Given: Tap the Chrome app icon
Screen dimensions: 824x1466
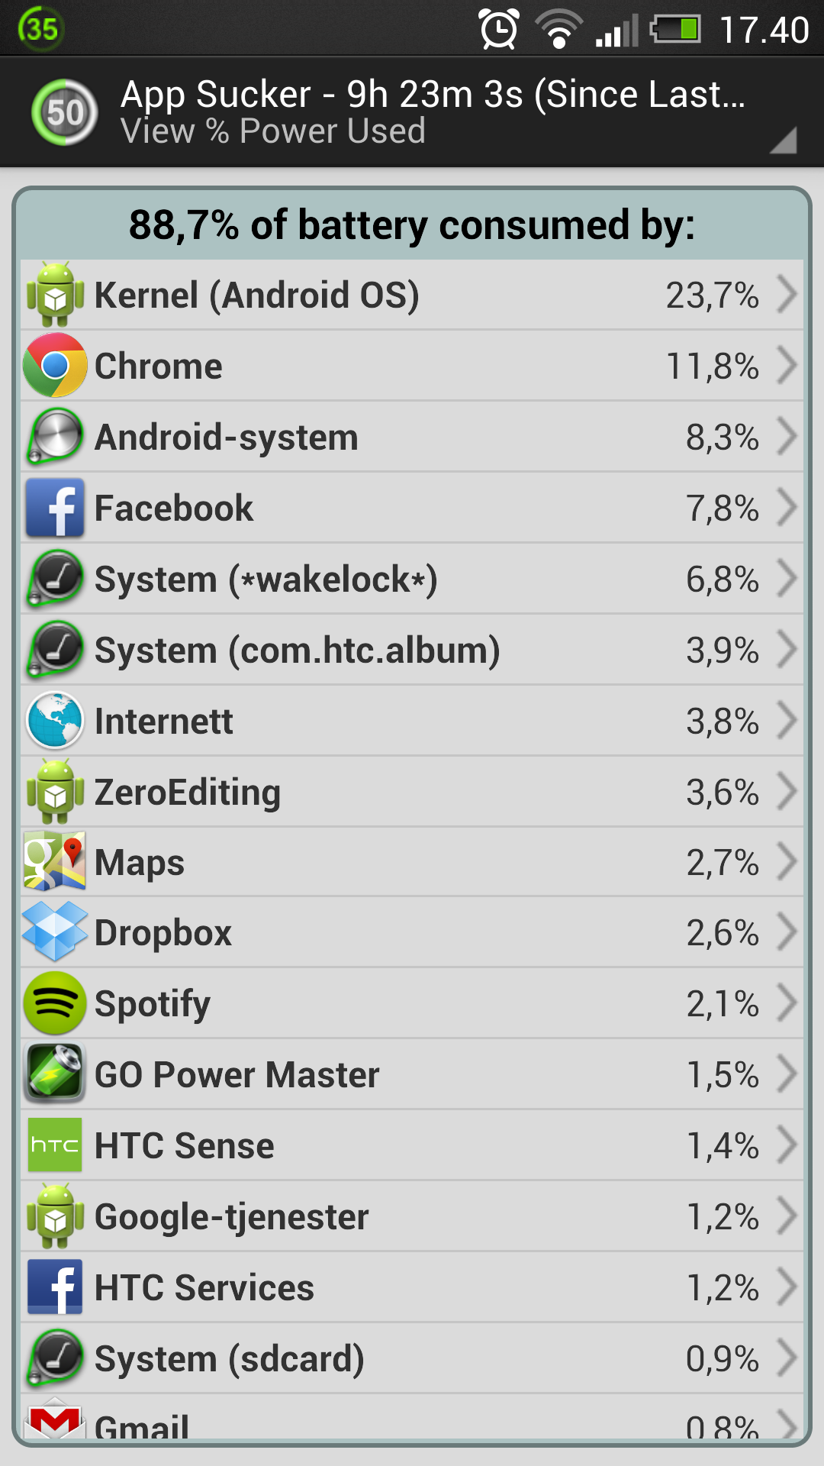Looking at the screenshot, I should 55,365.
